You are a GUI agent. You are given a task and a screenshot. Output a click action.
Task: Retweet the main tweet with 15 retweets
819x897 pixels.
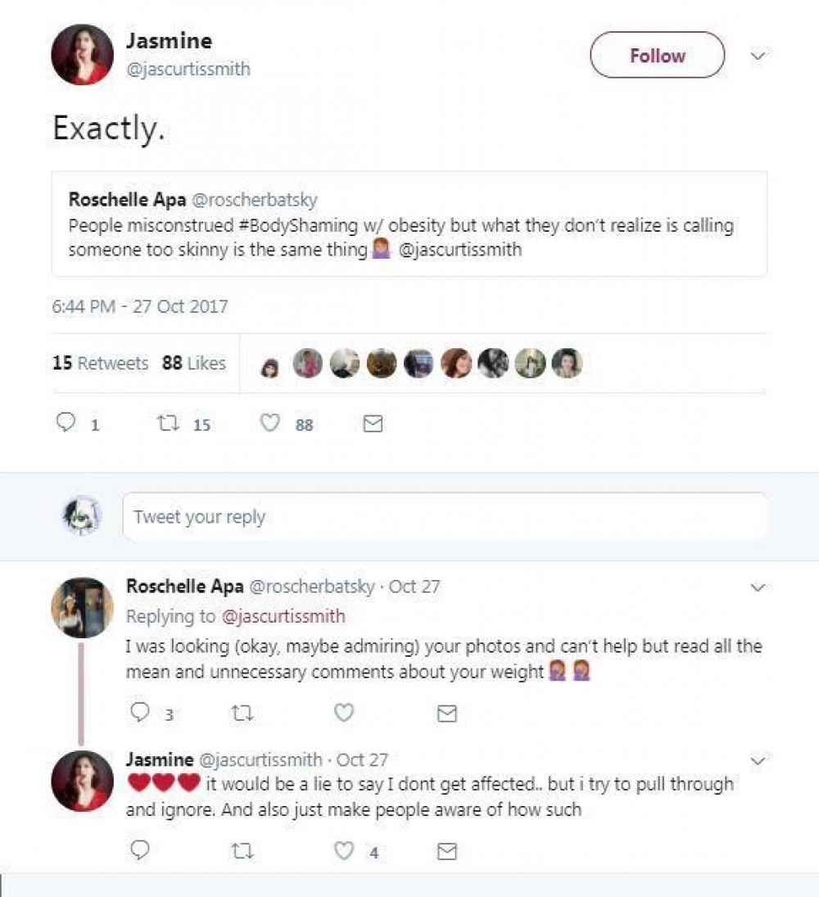click(x=166, y=424)
